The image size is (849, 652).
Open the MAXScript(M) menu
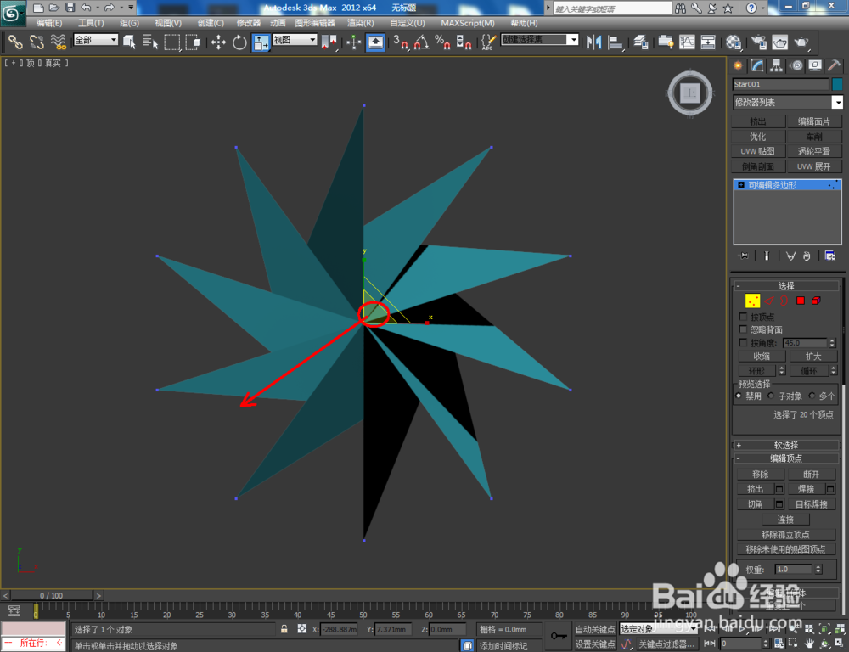[x=467, y=23]
